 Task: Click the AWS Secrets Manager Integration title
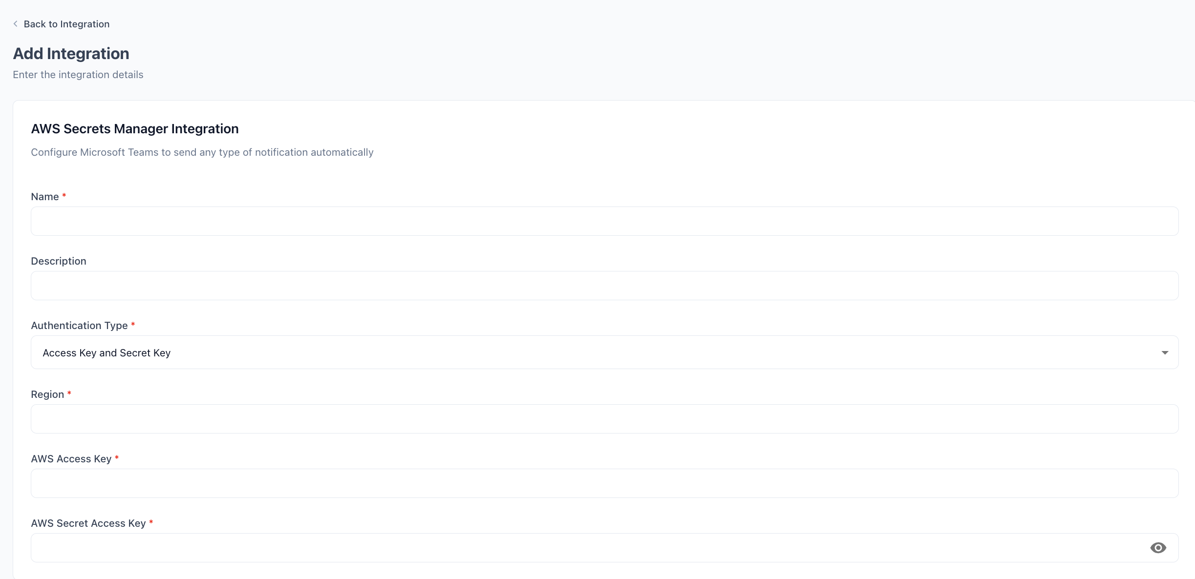tap(135, 129)
